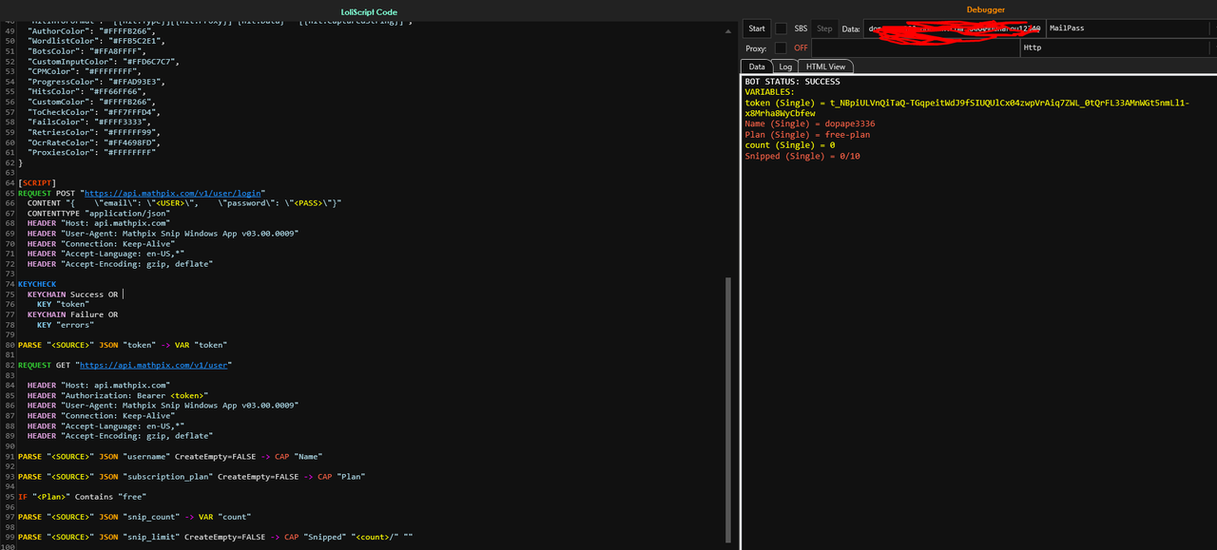
Task: Switch to the Data tab
Action: pos(757,66)
